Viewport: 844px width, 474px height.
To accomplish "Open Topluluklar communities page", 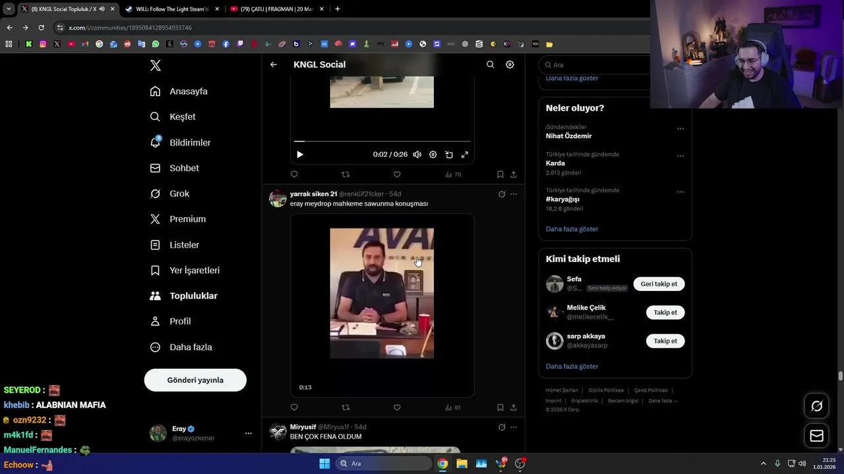I will (x=184, y=296).
